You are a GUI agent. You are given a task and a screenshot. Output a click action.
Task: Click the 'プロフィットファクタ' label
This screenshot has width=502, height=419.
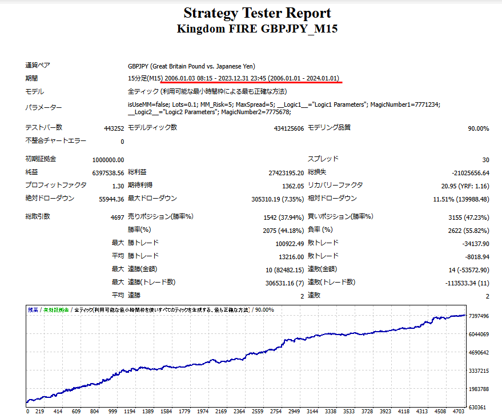coord(56,185)
